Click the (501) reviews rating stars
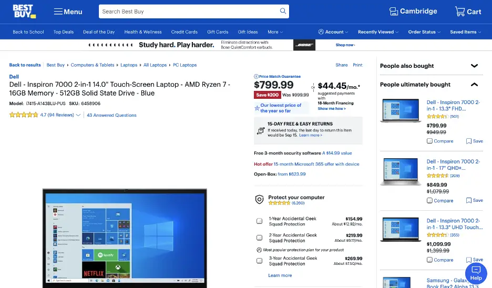The image size is (492, 288). click(437, 116)
